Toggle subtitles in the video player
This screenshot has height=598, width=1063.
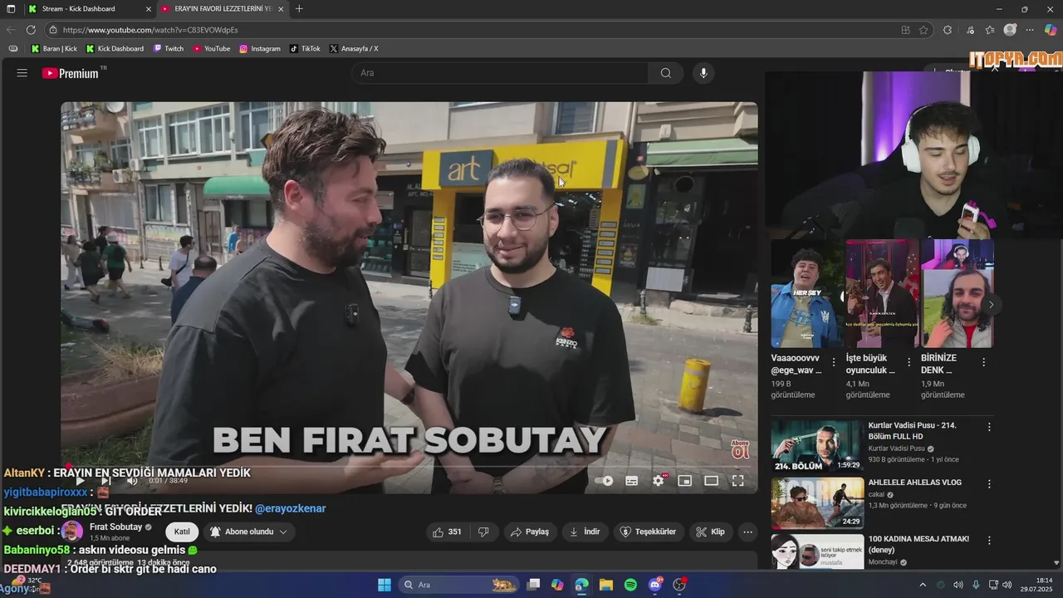click(x=631, y=480)
